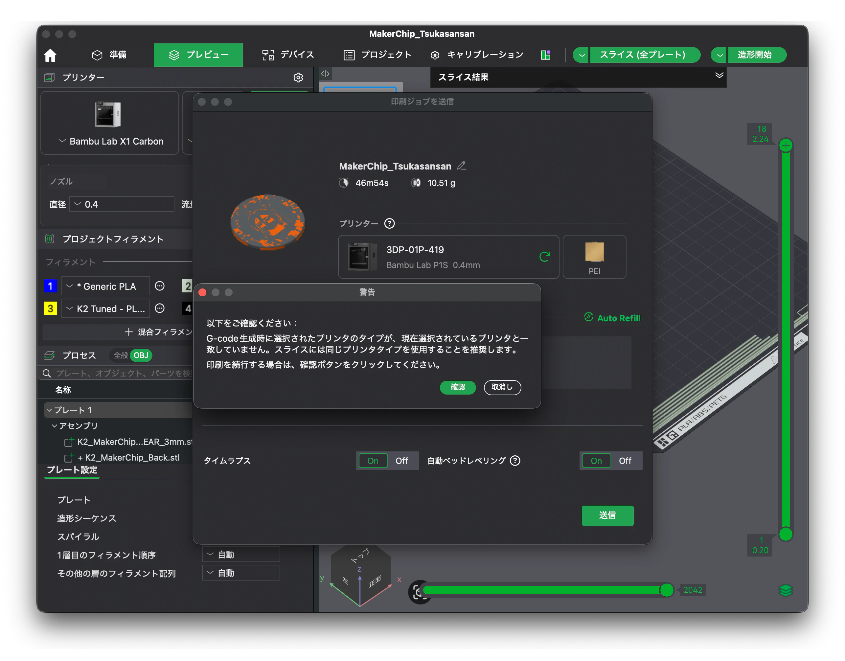This screenshot has width=845, height=661.
Task: Switch to the デバイス tab
Action: point(288,55)
